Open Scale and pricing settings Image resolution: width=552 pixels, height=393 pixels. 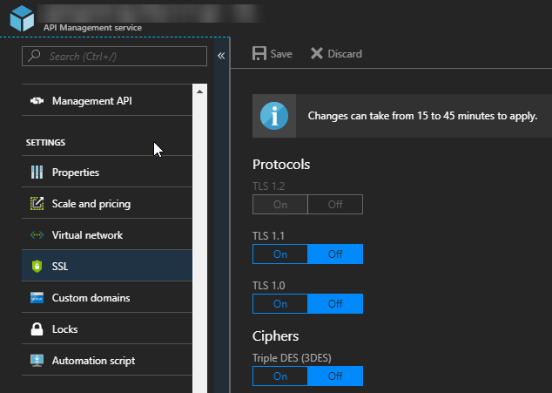pyautogui.click(x=107, y=204)
